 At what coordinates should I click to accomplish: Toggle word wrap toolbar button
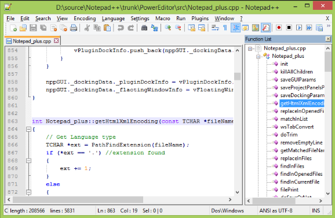[215, 28]
